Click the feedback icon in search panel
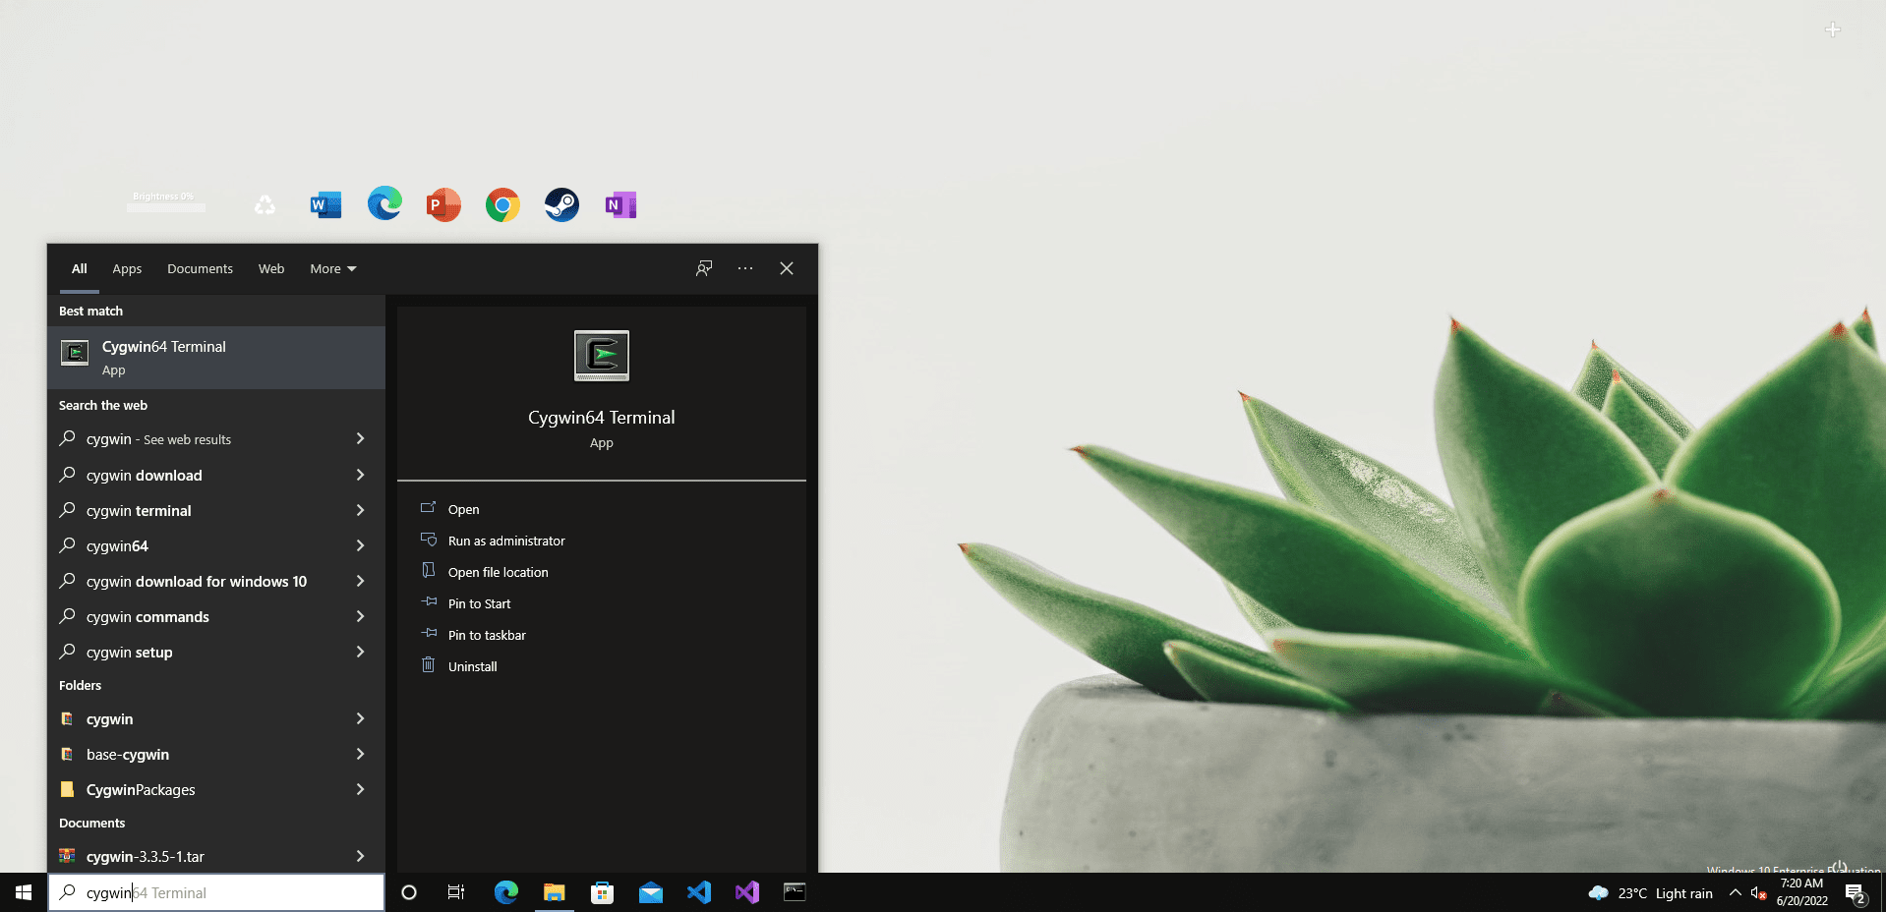Image resolution: width=1886 pixels, height=912 pixels. [x=704, y=268]
